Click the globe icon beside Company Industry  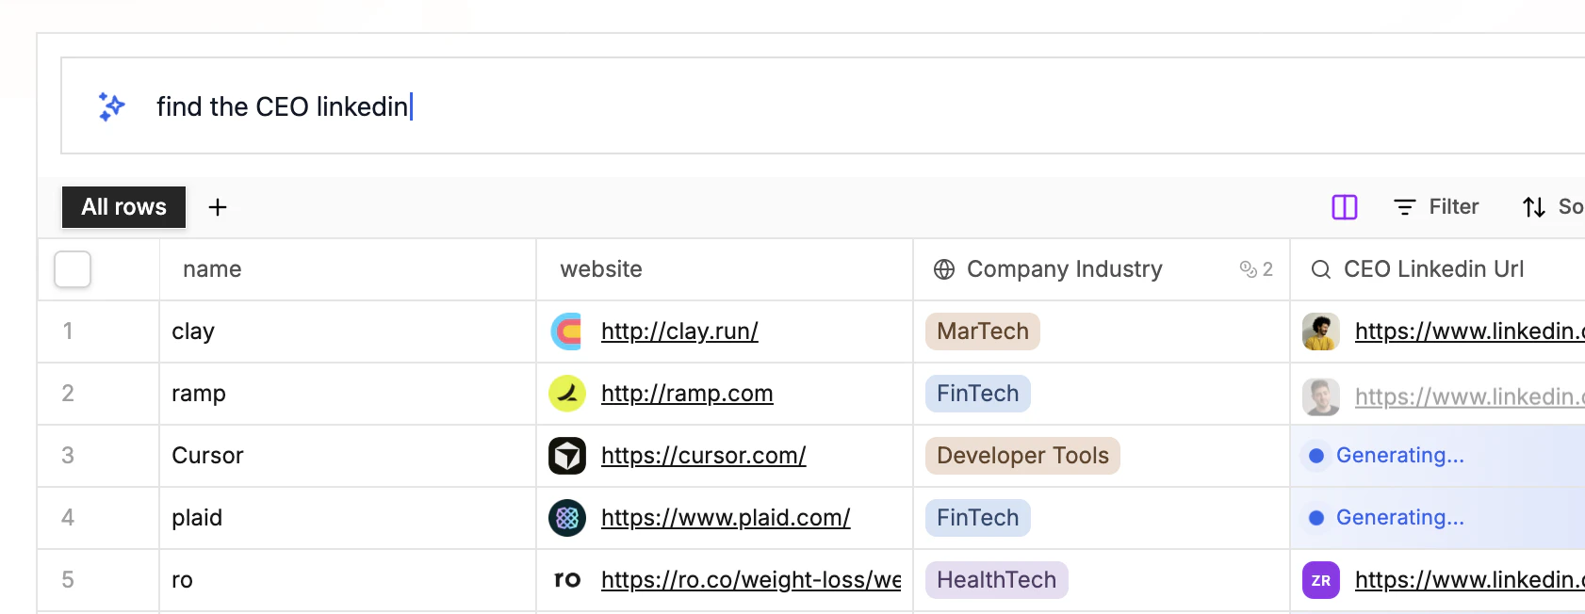coord(944,269)
